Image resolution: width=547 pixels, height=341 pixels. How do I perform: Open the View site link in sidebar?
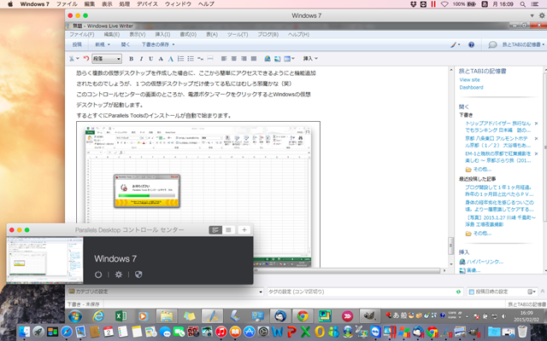[x=469, y=79]
